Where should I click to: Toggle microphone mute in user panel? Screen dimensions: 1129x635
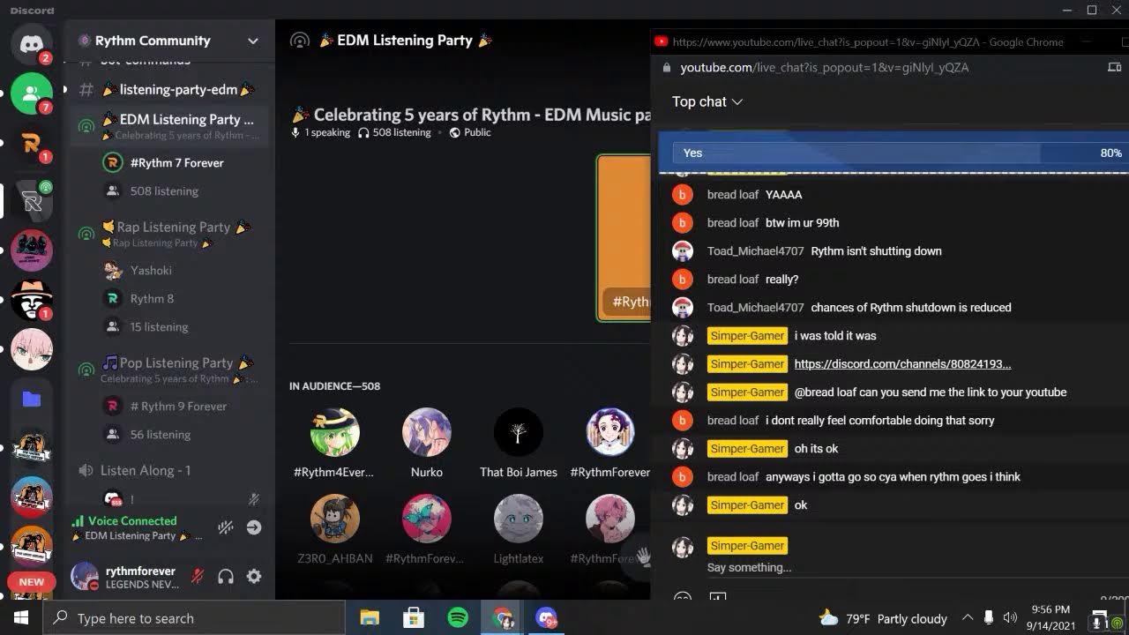click(198, 577)
